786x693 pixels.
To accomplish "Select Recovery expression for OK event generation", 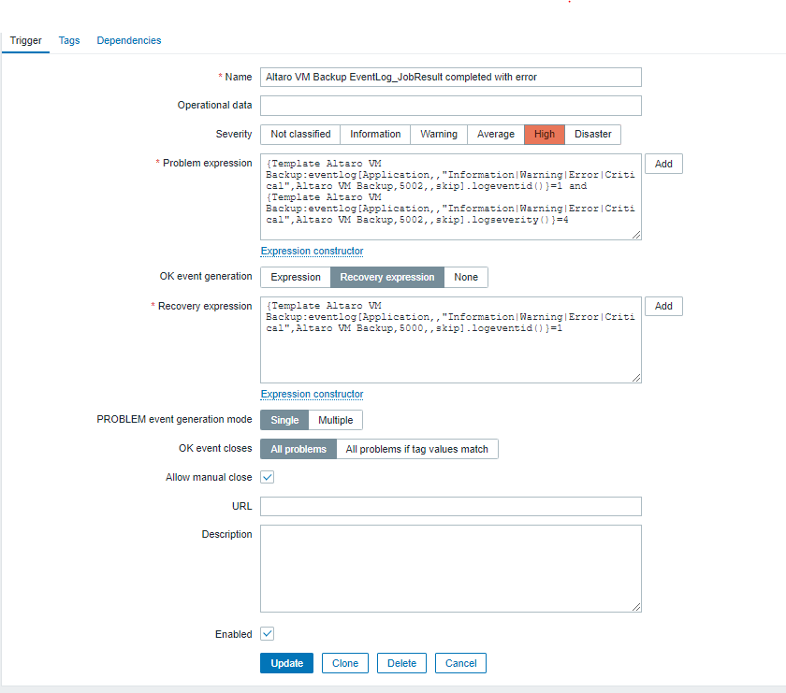I will coord(387,277).
